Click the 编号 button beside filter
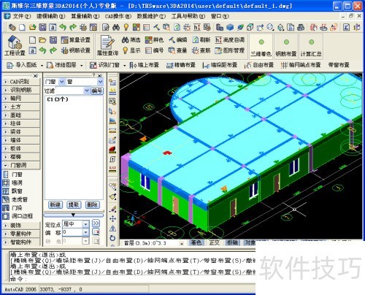The width and height of the screenshot is (365, 295). pos(97,91)
